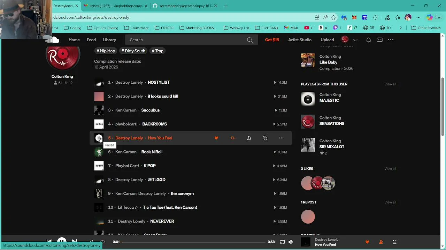Follow artist from bottom player bar

pyautogui.click(x=381, y=242)
